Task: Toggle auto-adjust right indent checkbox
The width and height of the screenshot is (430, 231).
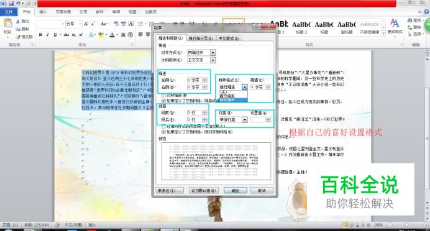Action: [163, 101]
